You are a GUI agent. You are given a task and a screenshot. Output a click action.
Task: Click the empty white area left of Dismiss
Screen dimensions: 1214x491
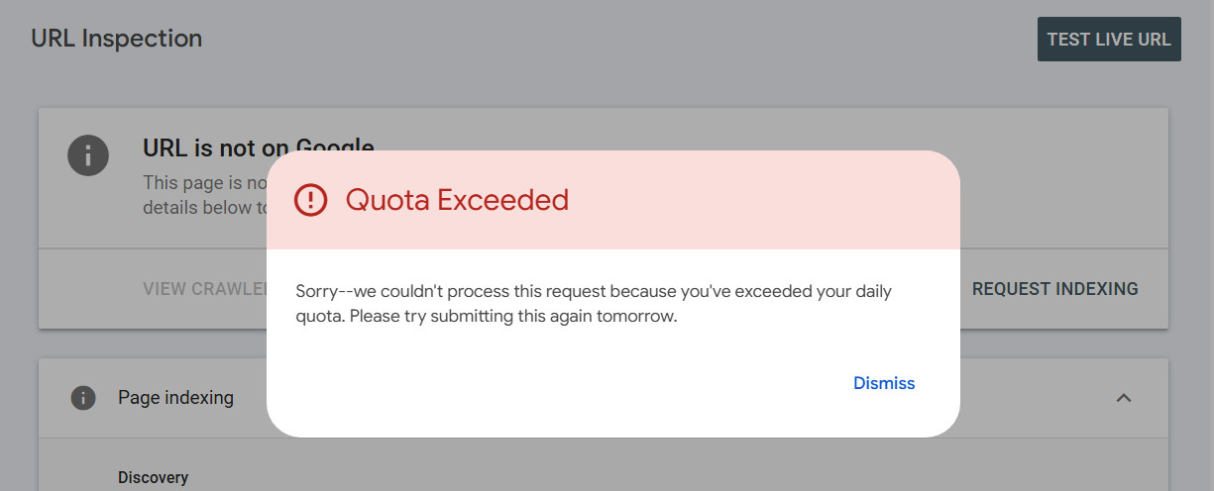pos(555,383)
